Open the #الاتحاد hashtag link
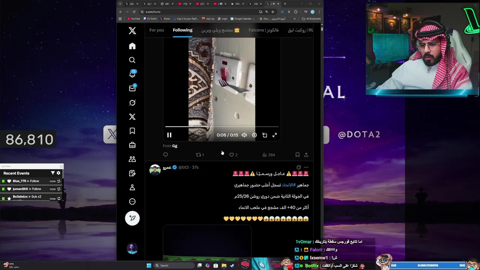This screenshot has width=480, height=270. (x=288, y=185)
